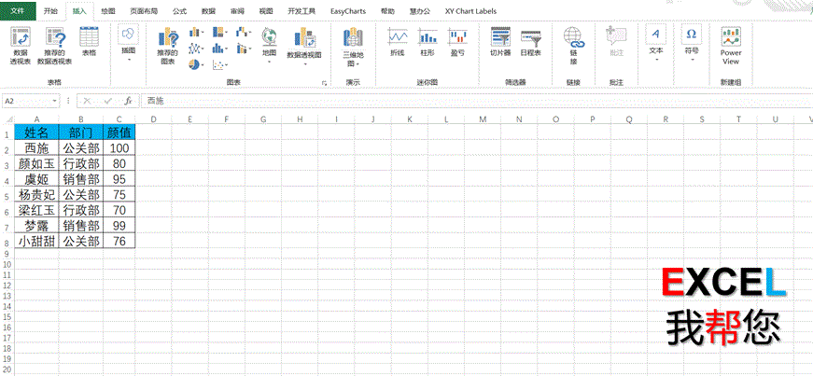This screenshot has height=376, width=813.
Task: Insert a PivotTable (数据透视表)
Action: click(20, 45)
